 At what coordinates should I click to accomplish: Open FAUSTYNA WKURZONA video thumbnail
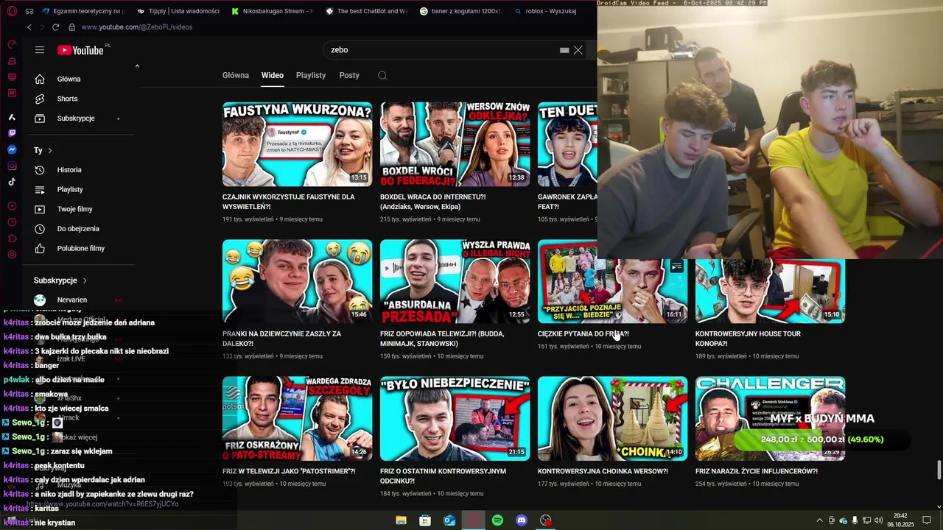297,144
